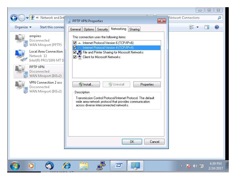
Task: Open the network tool taskbar icon
Action: (x=101, y=166)
